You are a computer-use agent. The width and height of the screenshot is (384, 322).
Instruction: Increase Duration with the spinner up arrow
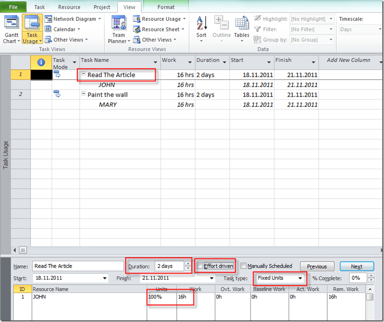click(x=188, y=264)
